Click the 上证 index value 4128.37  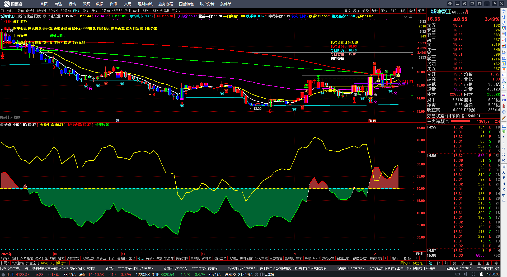pos(22,275)
